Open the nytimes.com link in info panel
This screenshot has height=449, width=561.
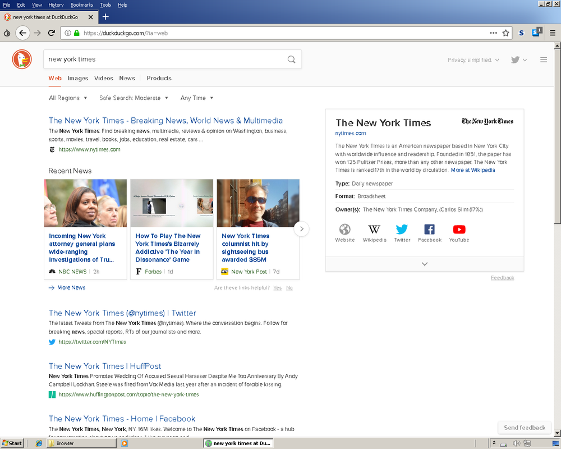350,133
